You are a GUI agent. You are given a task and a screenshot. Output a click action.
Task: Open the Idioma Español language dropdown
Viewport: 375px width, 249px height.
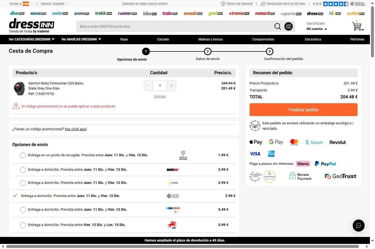click(54, 4)
